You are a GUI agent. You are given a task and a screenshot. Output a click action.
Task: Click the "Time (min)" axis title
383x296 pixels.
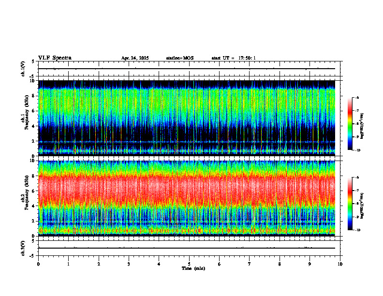pyautogui.click(x=193, y=268)
